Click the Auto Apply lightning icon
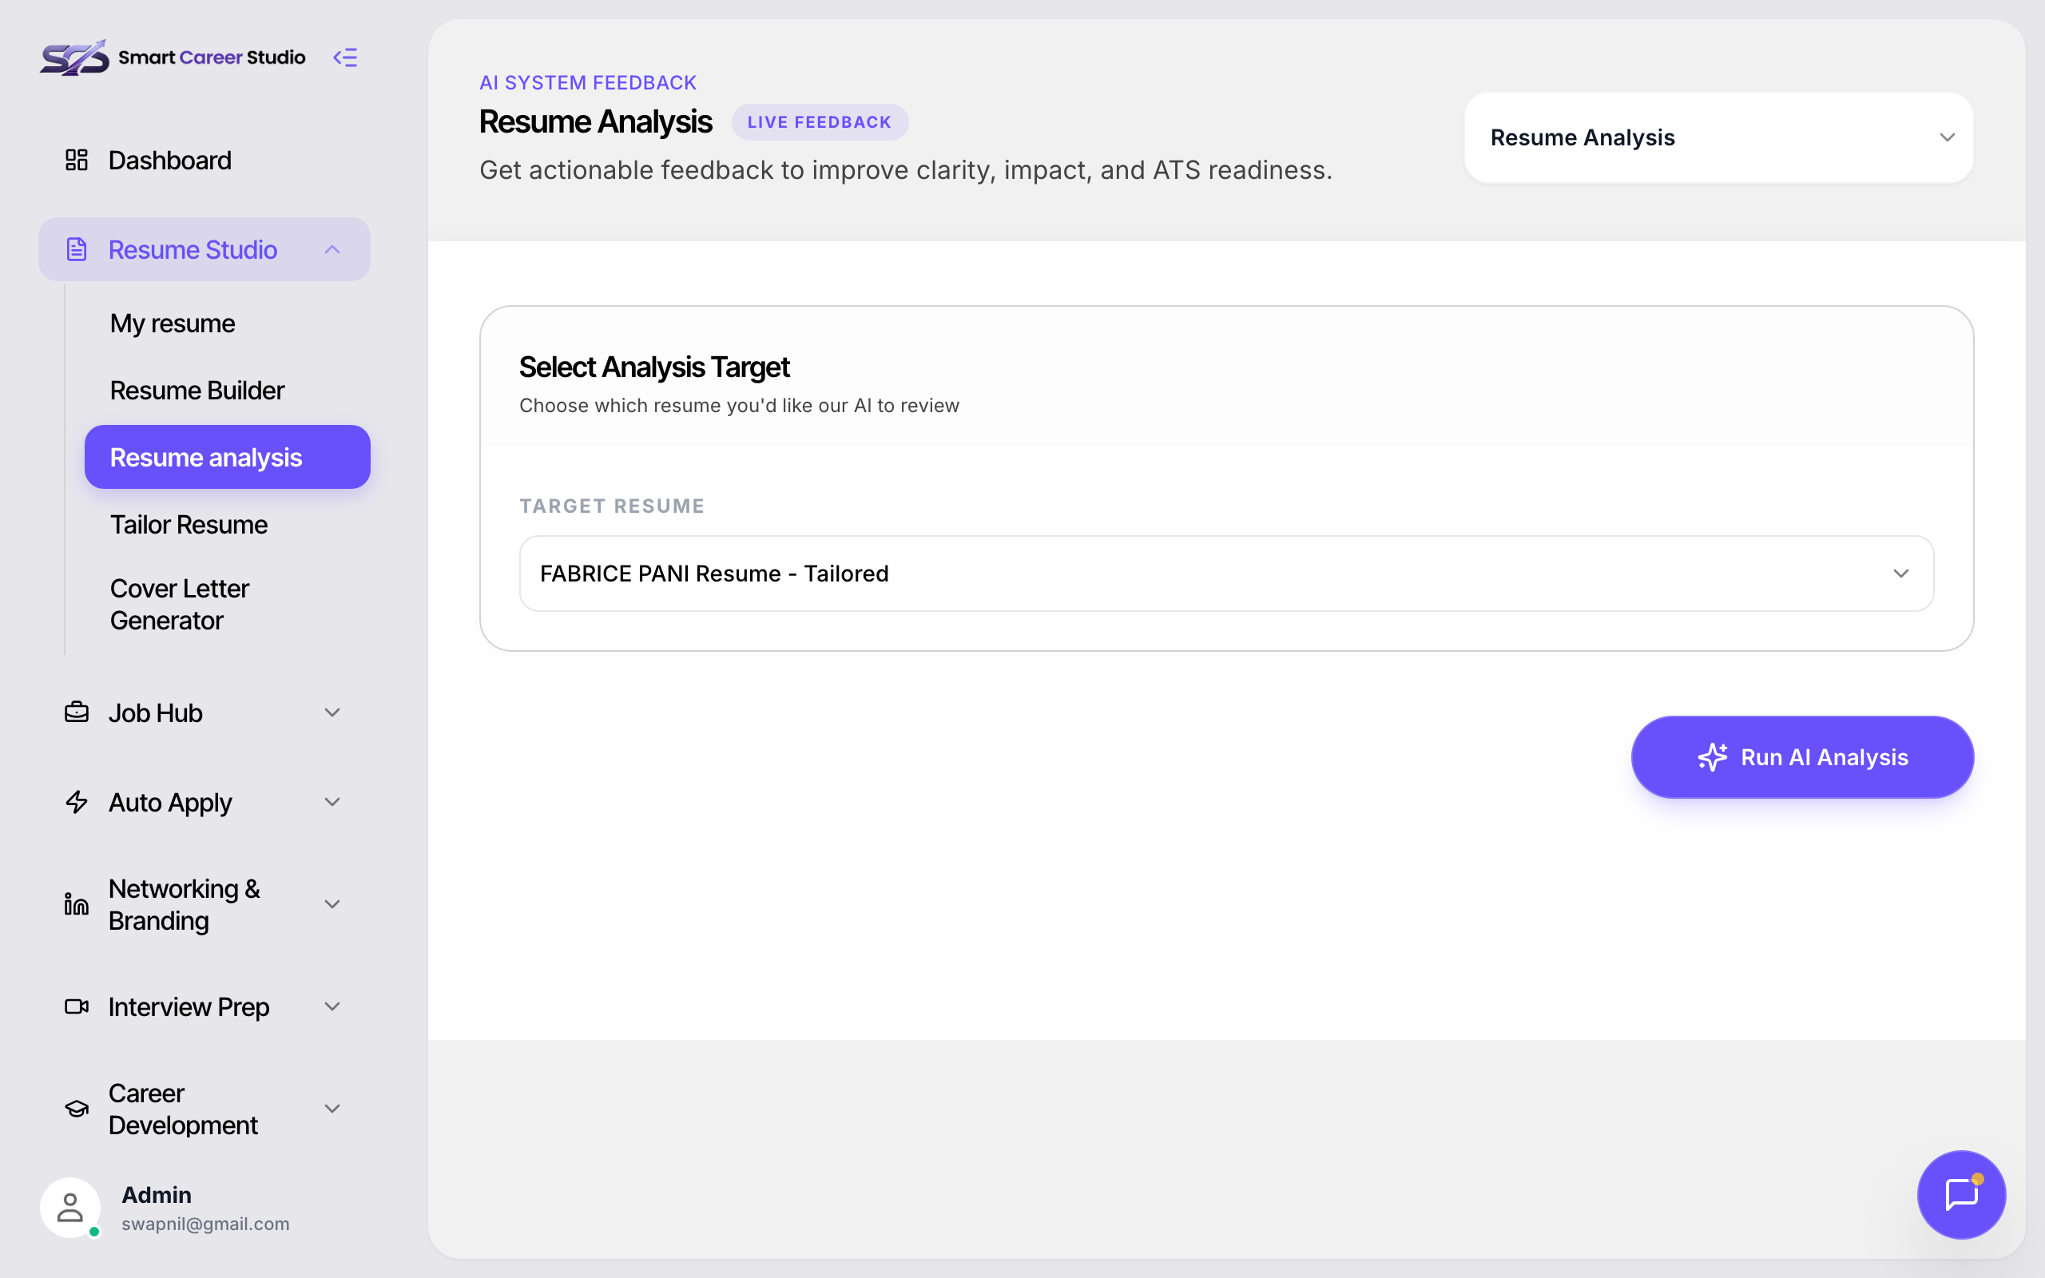Screen dimensions: 2045x1278 [77, 802]
